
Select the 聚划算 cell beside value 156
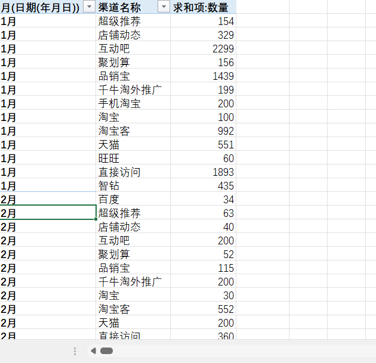tap(133, 62)
